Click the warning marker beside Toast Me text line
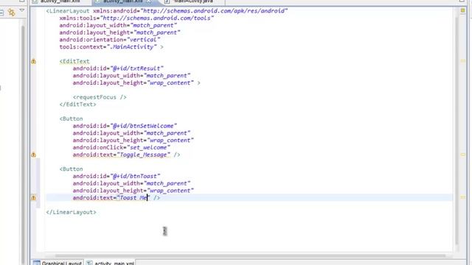 pos(33,198)
